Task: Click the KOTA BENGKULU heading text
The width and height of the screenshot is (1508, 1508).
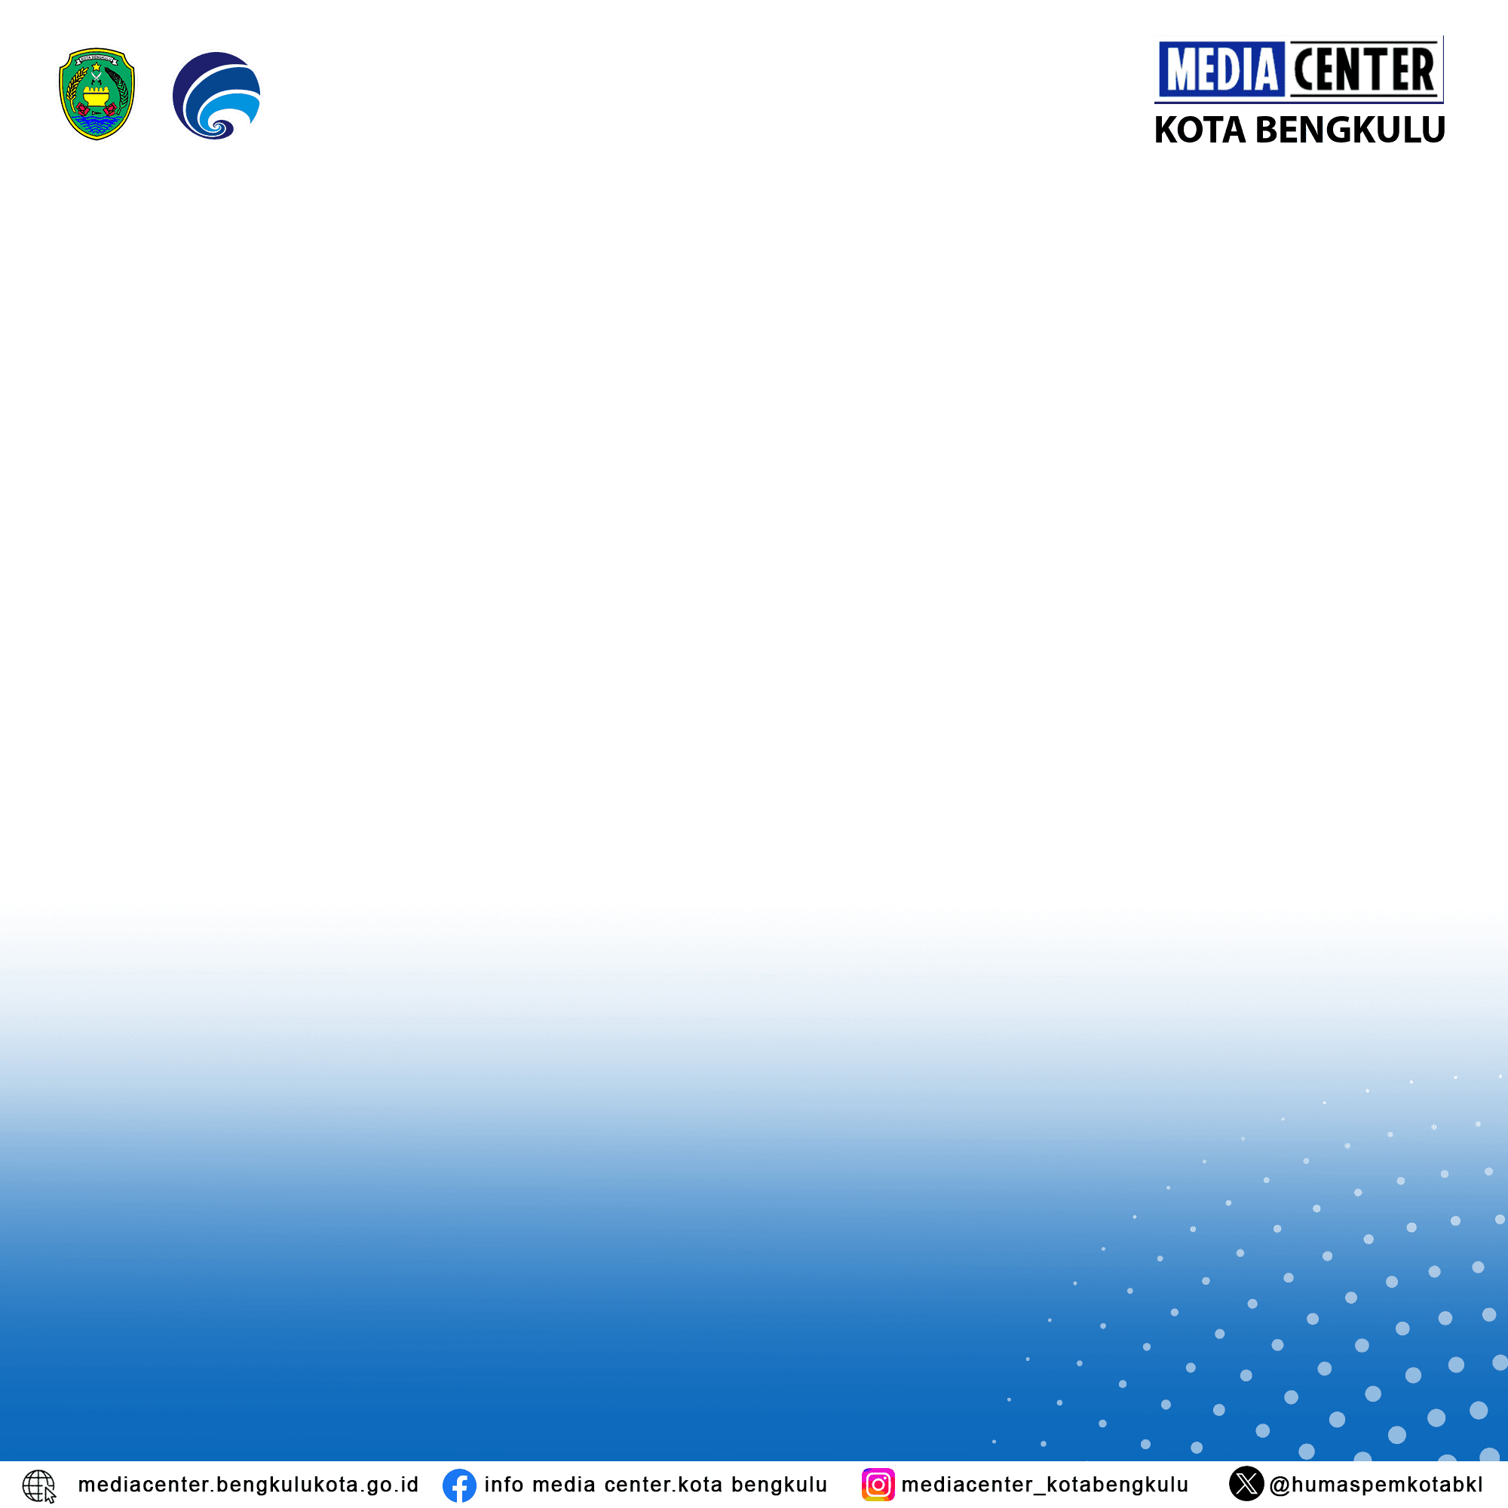Action: pos(1299,130)
